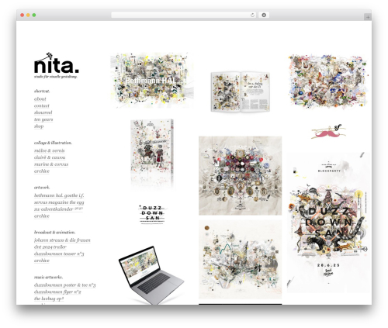
Task: Click the browser address bar
Action: [183, 15]
